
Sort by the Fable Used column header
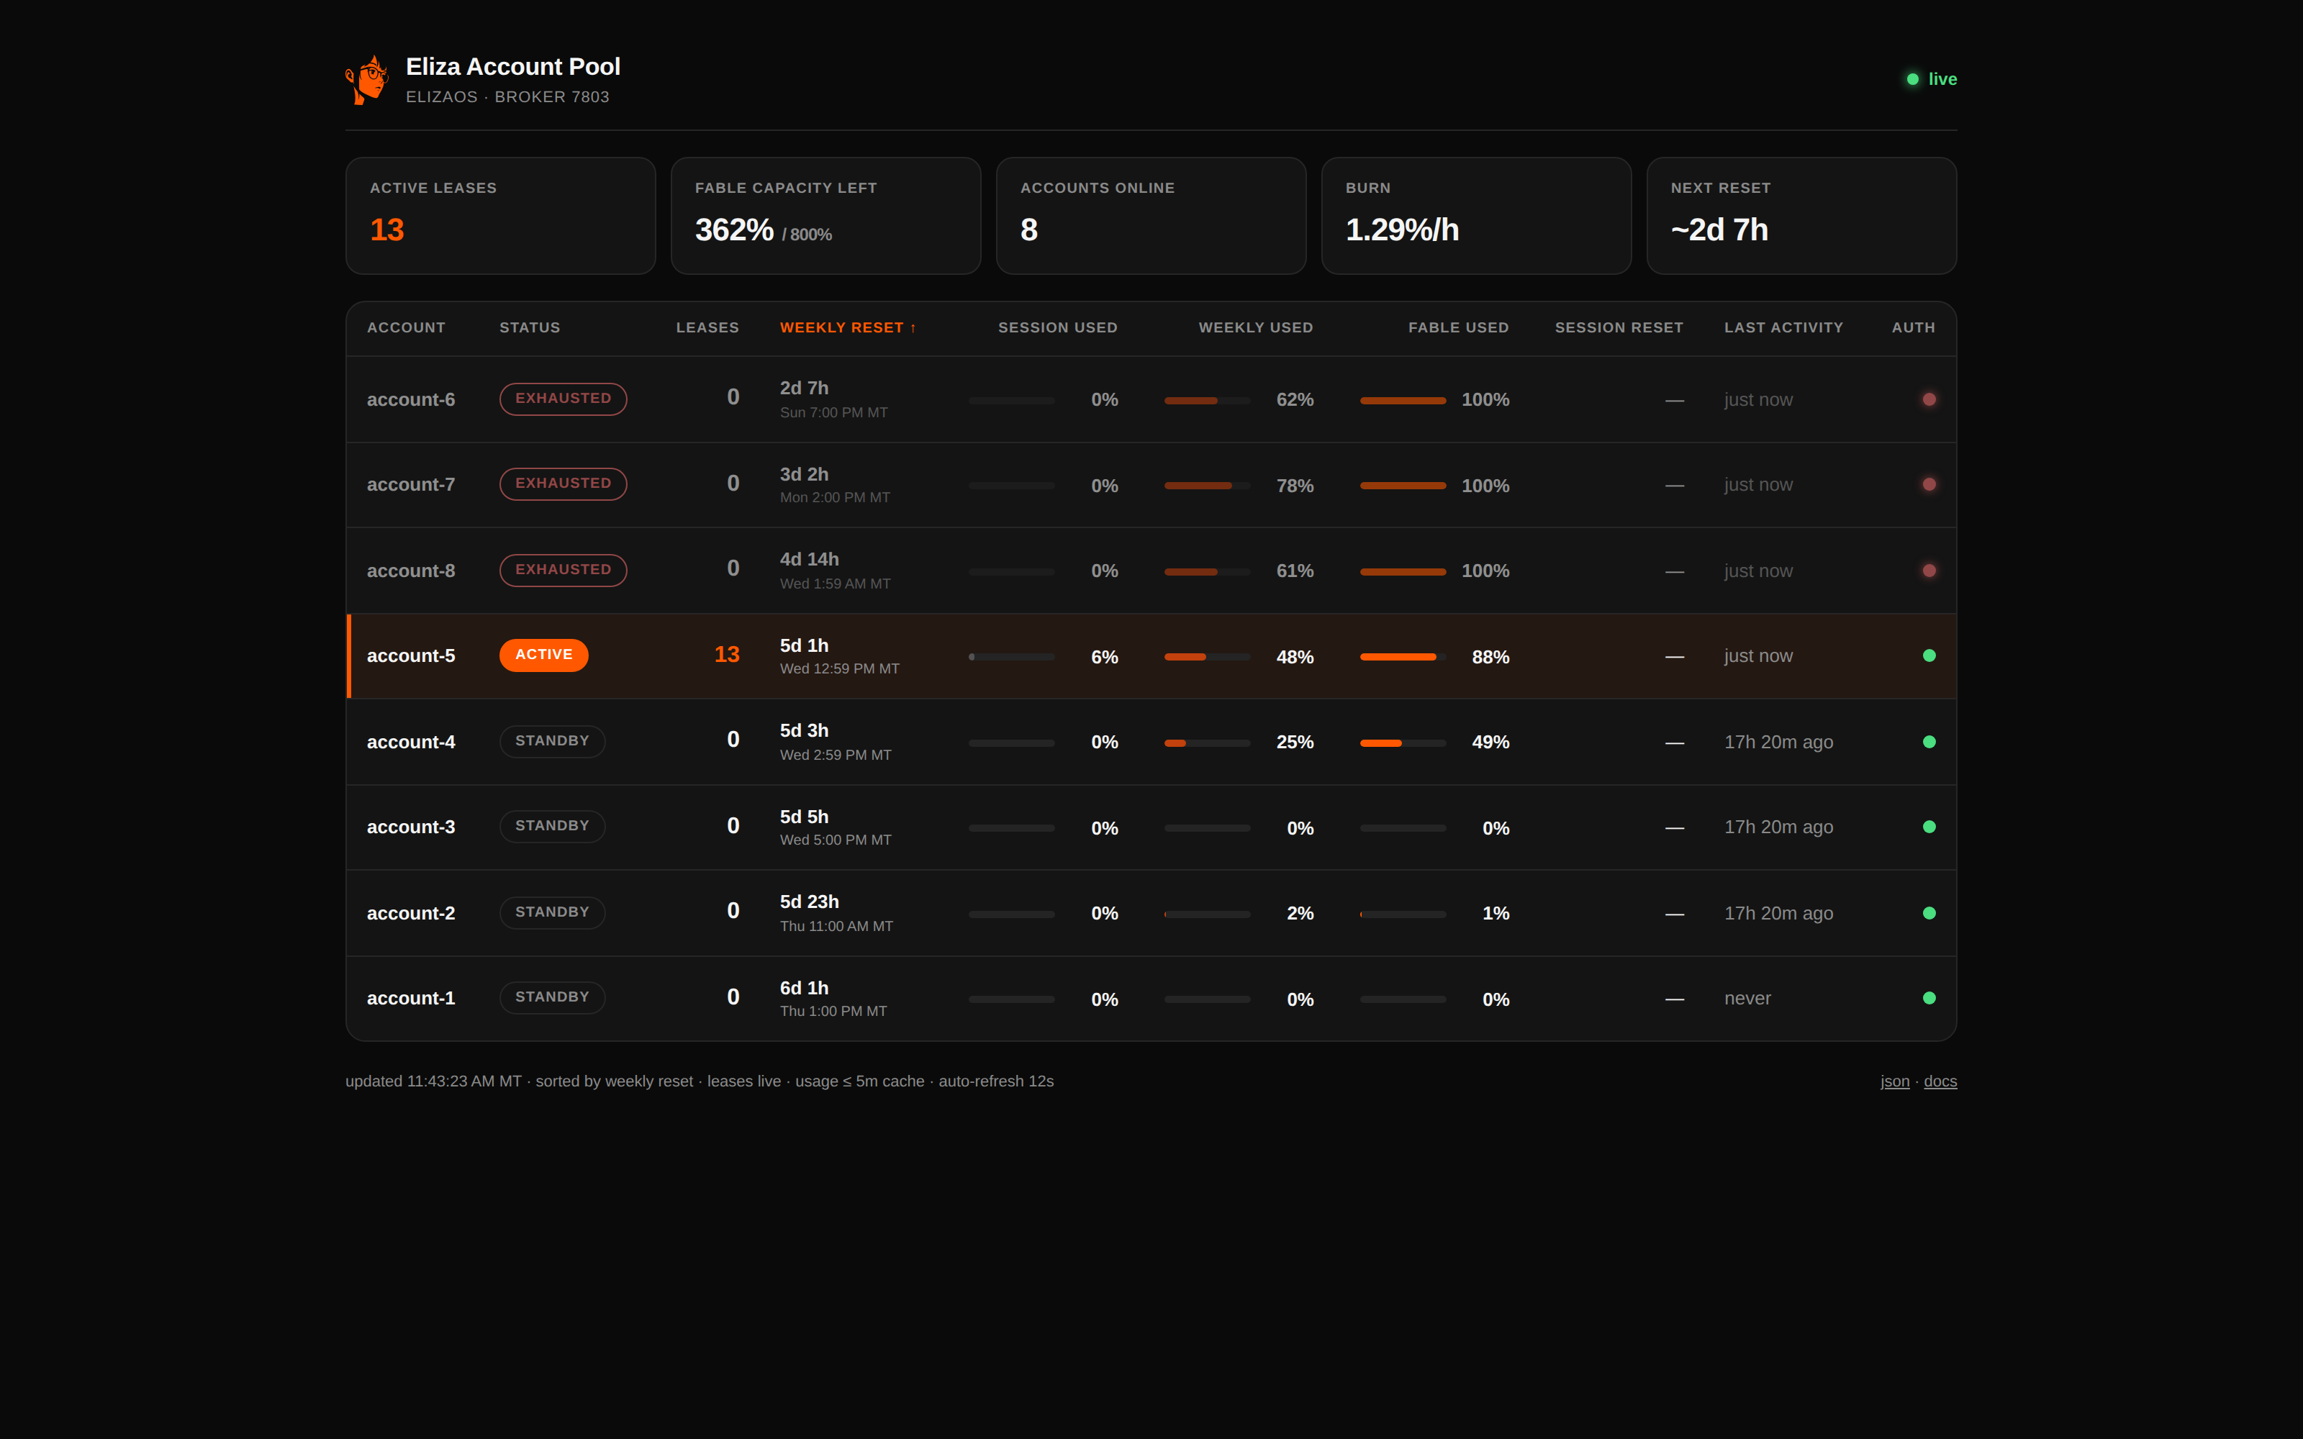tap(1458, 327)
